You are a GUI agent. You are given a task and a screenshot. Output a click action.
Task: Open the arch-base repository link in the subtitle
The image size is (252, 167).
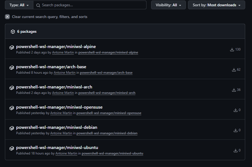pos(106,73)
